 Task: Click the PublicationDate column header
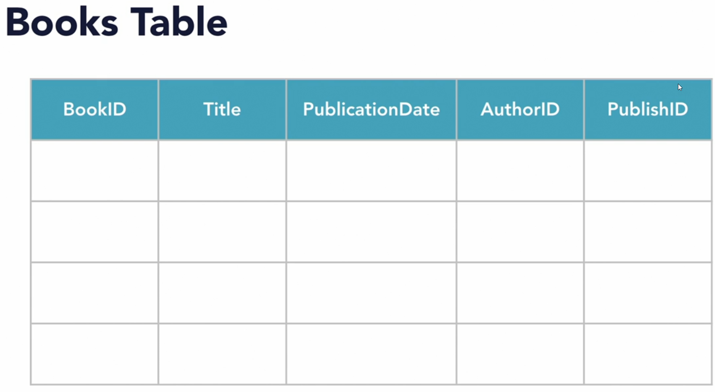pyautogui.click(x=371, y=110)
